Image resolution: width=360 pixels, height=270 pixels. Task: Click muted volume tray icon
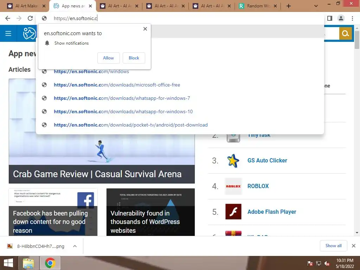(327, 263)
